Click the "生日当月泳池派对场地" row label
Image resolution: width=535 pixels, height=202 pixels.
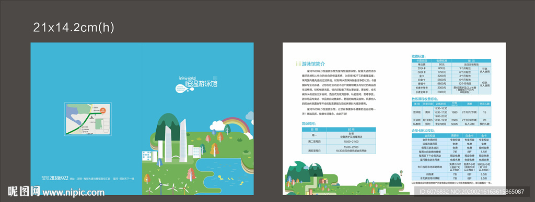430,167
